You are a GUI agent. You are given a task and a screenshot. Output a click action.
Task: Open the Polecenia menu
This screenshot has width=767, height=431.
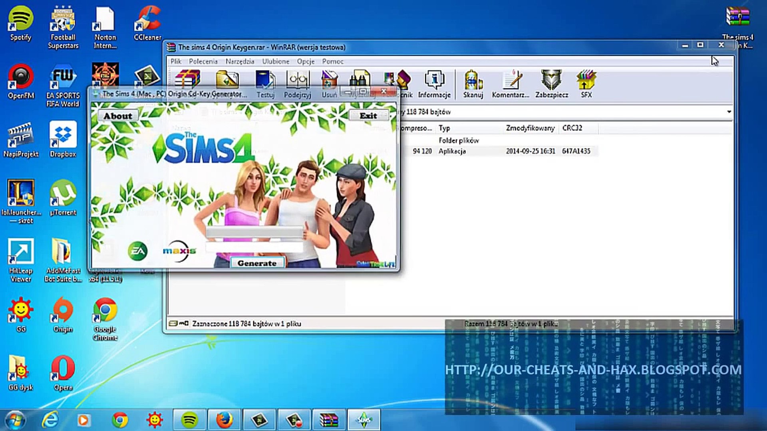[203, 61]
